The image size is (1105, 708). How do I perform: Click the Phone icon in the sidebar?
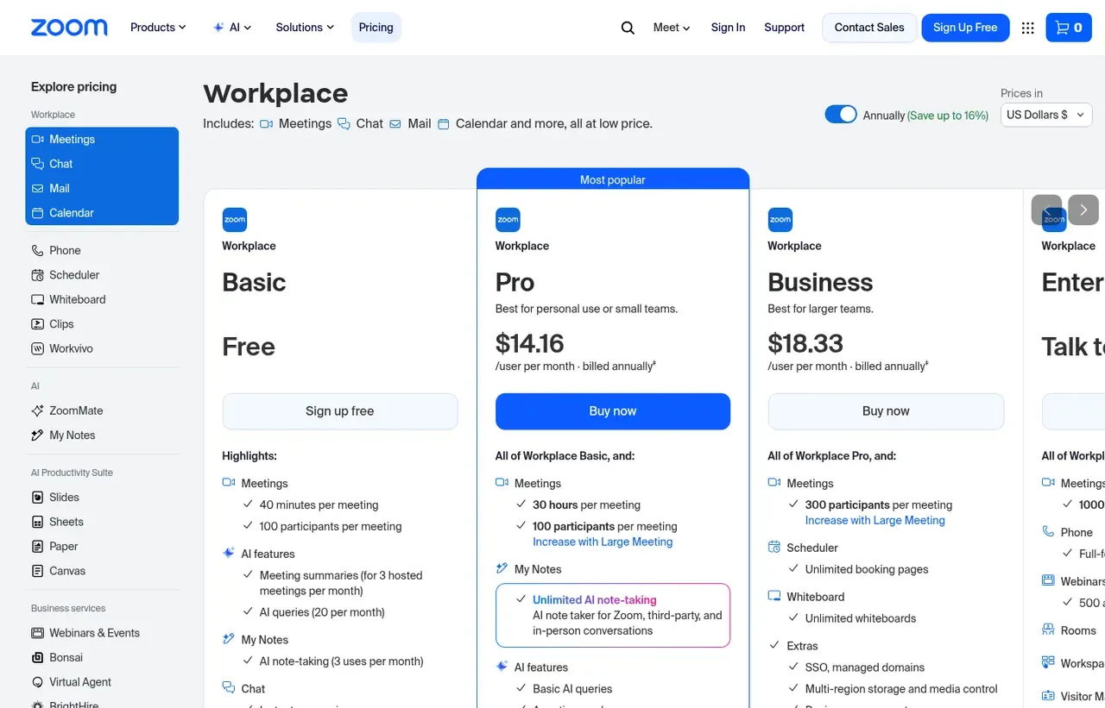tap(37, 250)
